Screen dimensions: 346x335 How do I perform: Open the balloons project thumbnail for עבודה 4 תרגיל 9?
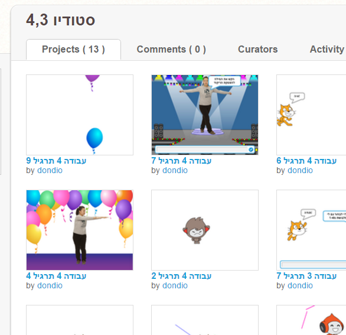point(80,115)
